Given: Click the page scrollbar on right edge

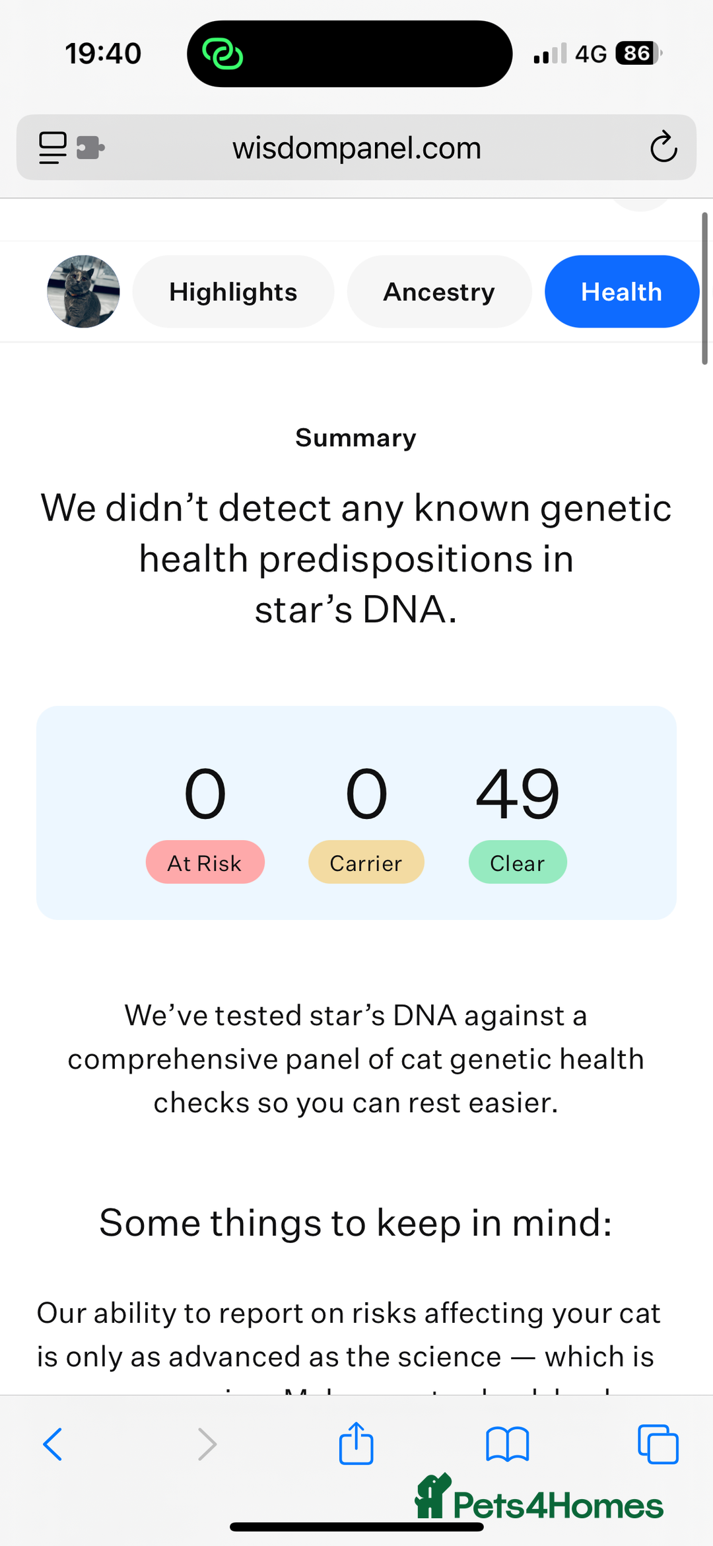Looking at the screenshot, I should (704, 288).
